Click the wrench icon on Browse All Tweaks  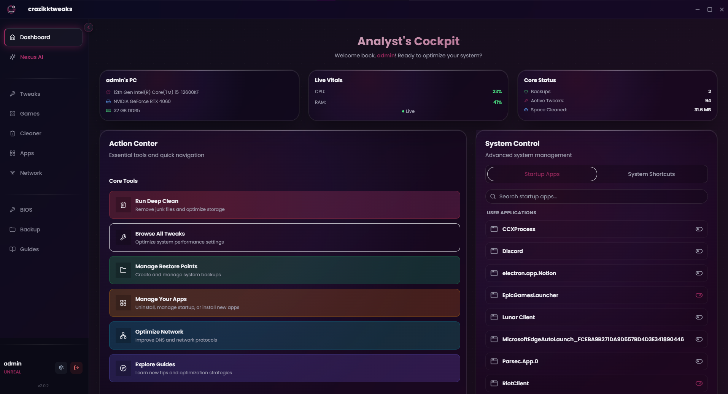(x=123, y=237)
